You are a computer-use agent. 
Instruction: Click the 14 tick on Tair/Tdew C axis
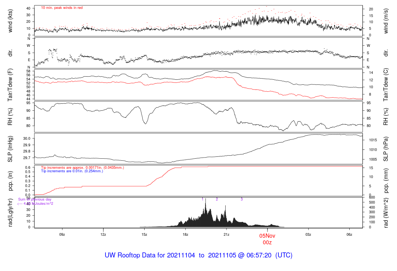tap(371, 73)
